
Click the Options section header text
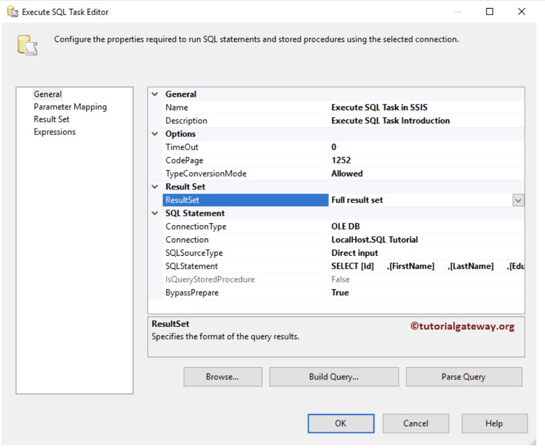pos(180,134)
